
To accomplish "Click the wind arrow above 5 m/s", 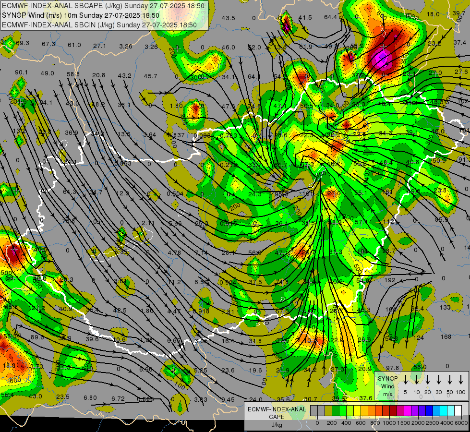I will [405, 380].
